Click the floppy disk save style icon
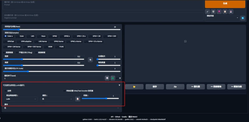Image resolution: width=249 pixels, height=122 pixels. pos(231,12)
